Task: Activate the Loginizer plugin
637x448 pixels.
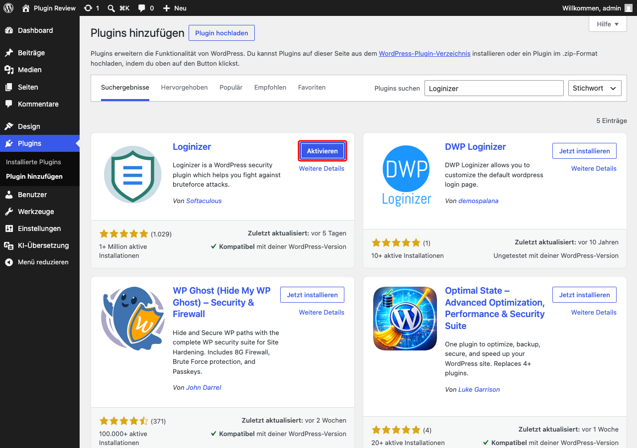Action: click(322, 151)
